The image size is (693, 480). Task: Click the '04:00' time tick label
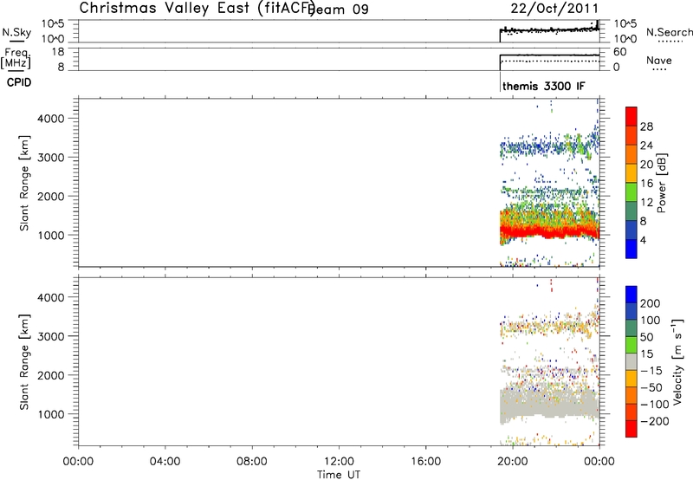coord(165,462)
